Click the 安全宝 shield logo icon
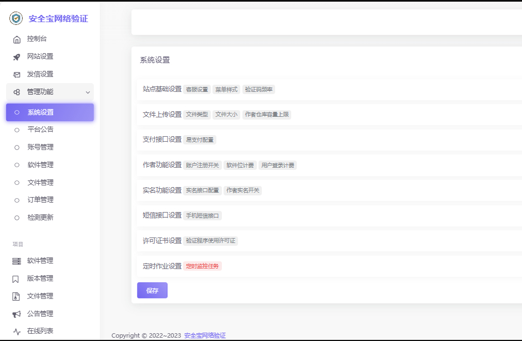This screenshot has width=522, height=341. tap(16, 18)
